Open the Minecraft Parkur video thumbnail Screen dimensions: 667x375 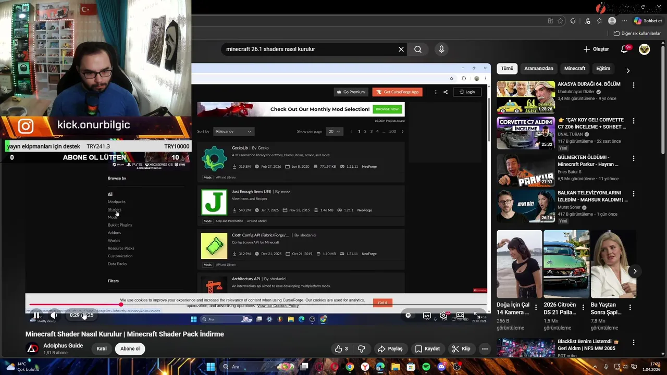[x=525, y=170]
